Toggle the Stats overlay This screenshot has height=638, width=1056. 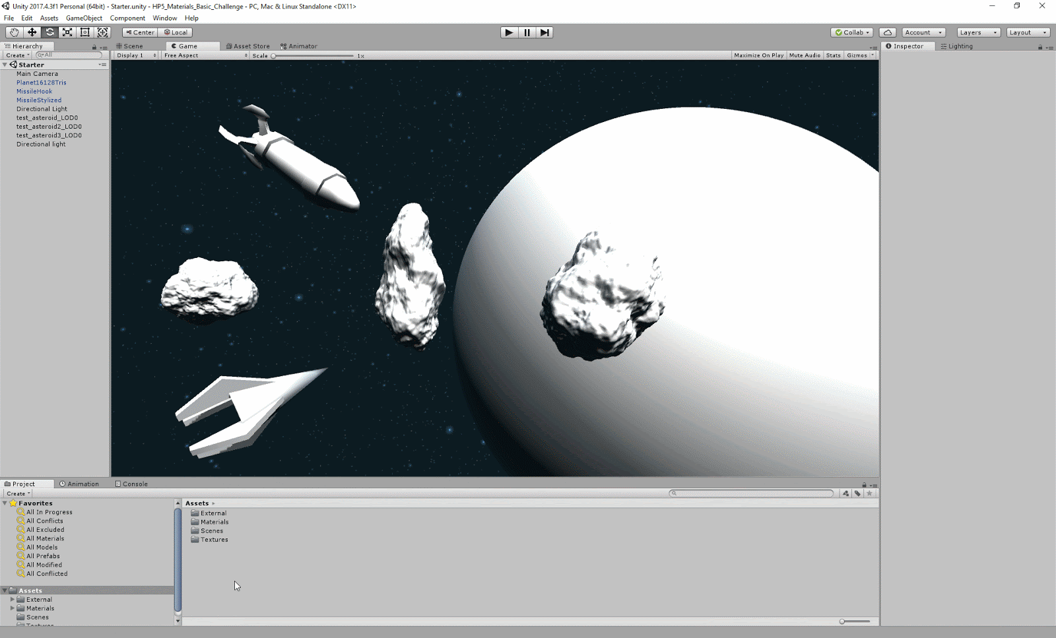click(x=833, y=55)
